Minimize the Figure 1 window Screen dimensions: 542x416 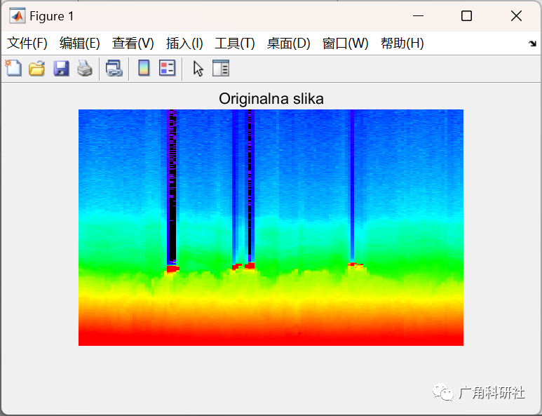pos(419,16)
